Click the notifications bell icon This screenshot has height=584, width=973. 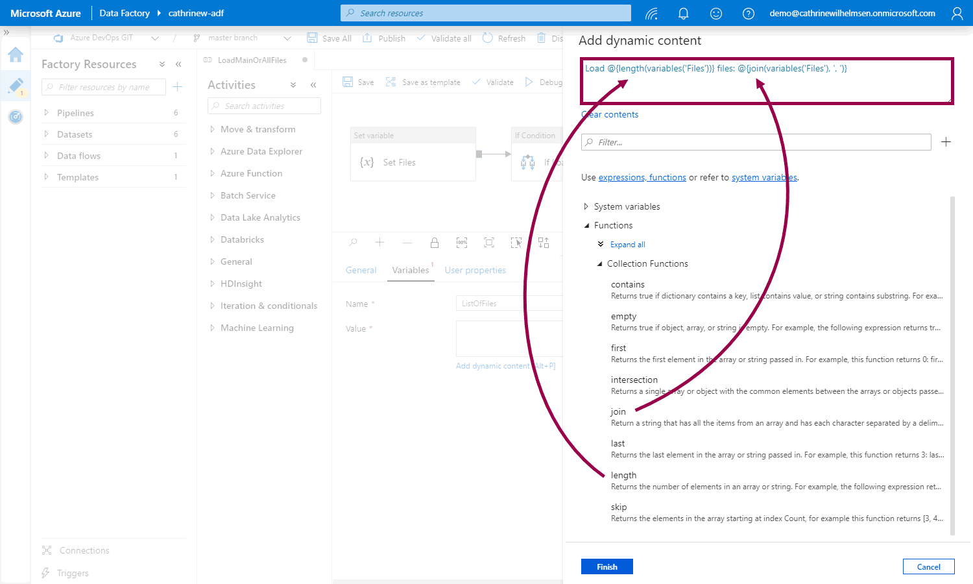683,13
